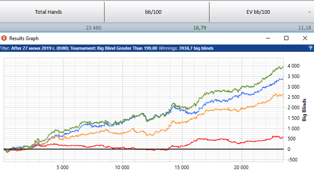Click the 3 500 y-axis label
314x174 pixels.
[293, 76]
